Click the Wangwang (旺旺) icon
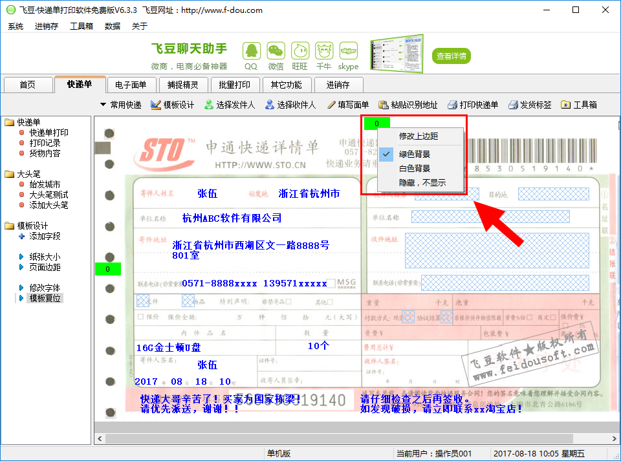621x461 pixels. point(300,52)
